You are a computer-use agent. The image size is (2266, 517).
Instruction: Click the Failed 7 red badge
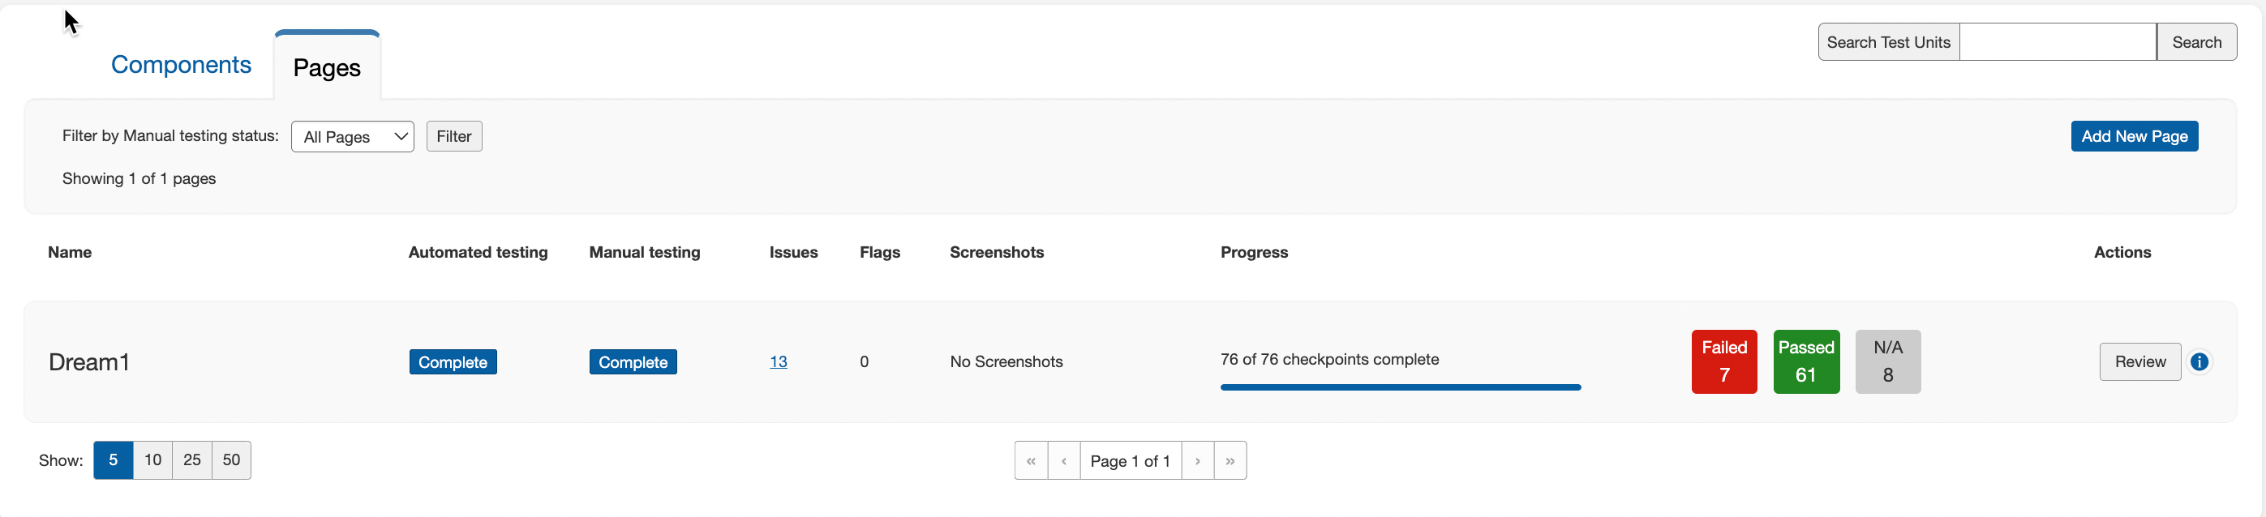pos(1723,361)
